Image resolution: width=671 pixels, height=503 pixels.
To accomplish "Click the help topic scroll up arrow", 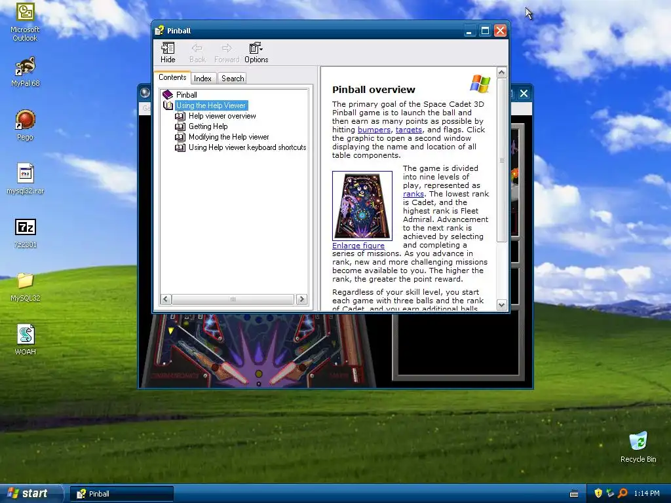I will coord(501,72).
